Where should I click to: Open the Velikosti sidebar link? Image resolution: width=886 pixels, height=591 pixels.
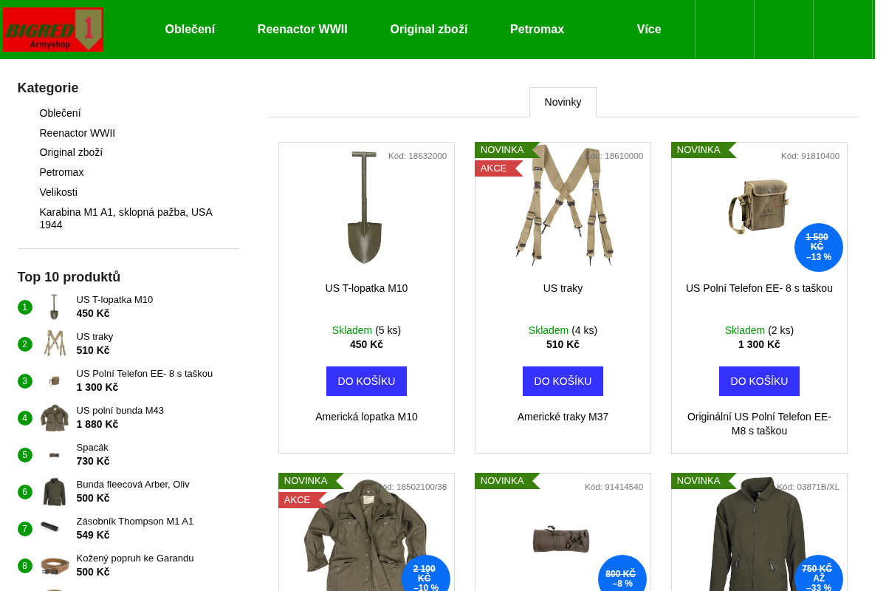click(58, 192)
